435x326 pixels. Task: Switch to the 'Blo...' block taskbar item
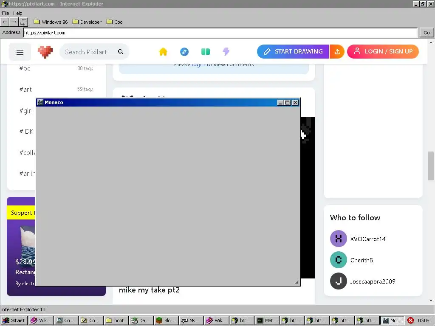pyautogui.click(x=166, y=320)
